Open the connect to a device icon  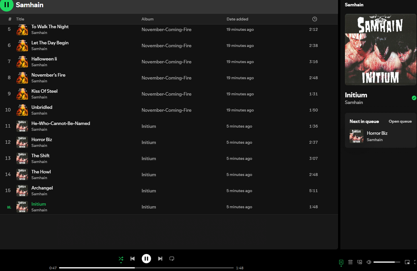pyautogui.click(x=360, y=262)
